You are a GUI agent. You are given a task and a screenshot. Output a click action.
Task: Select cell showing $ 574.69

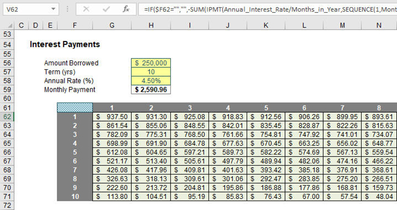pyautogui.click(x=304, y=152)
